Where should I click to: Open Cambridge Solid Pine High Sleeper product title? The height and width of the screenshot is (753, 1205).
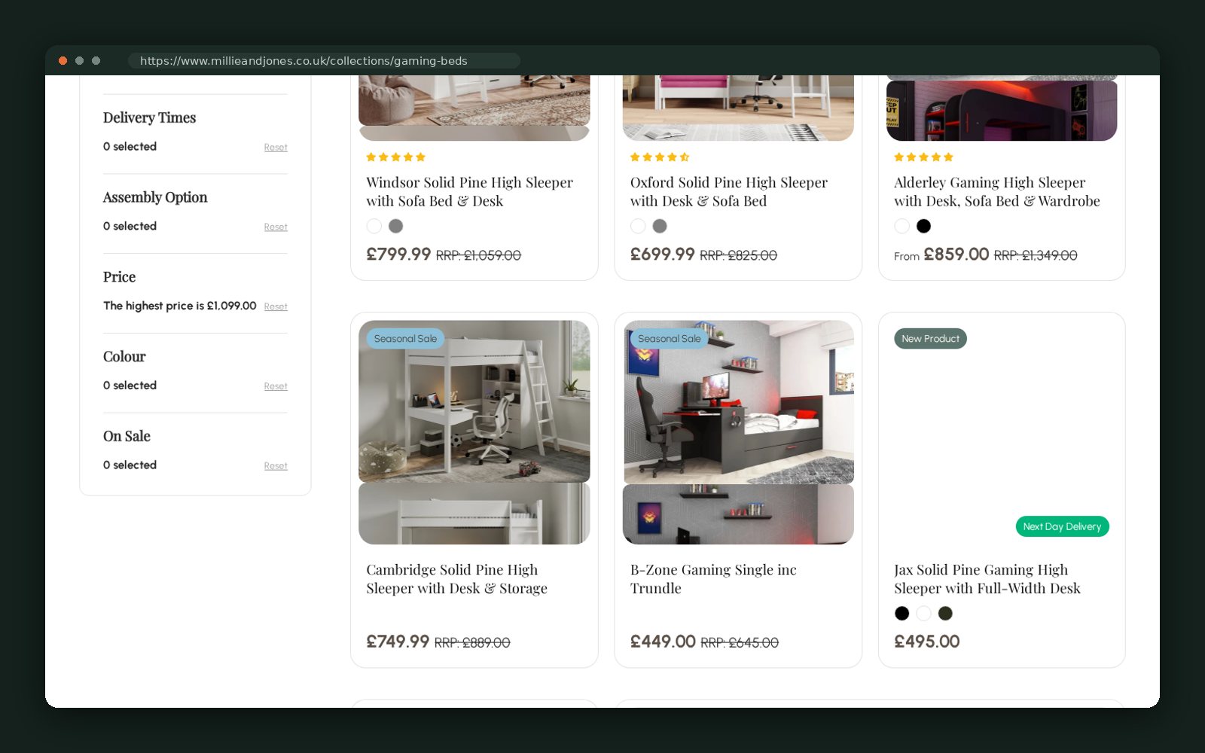[x=456, y=579]
